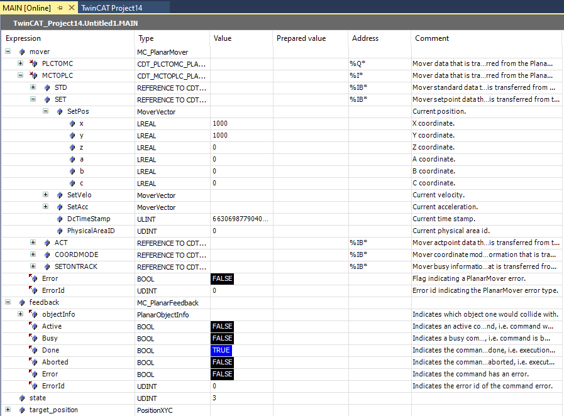Click the x coordinate variable icon

[x=72, y=123]
